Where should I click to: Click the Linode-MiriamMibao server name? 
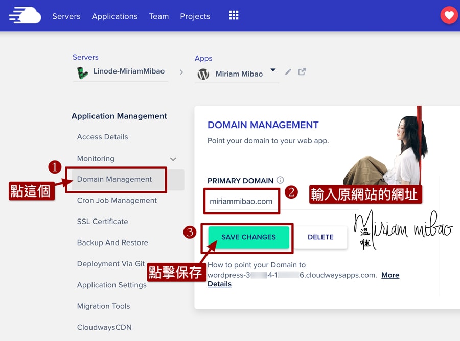pos(129,71)
